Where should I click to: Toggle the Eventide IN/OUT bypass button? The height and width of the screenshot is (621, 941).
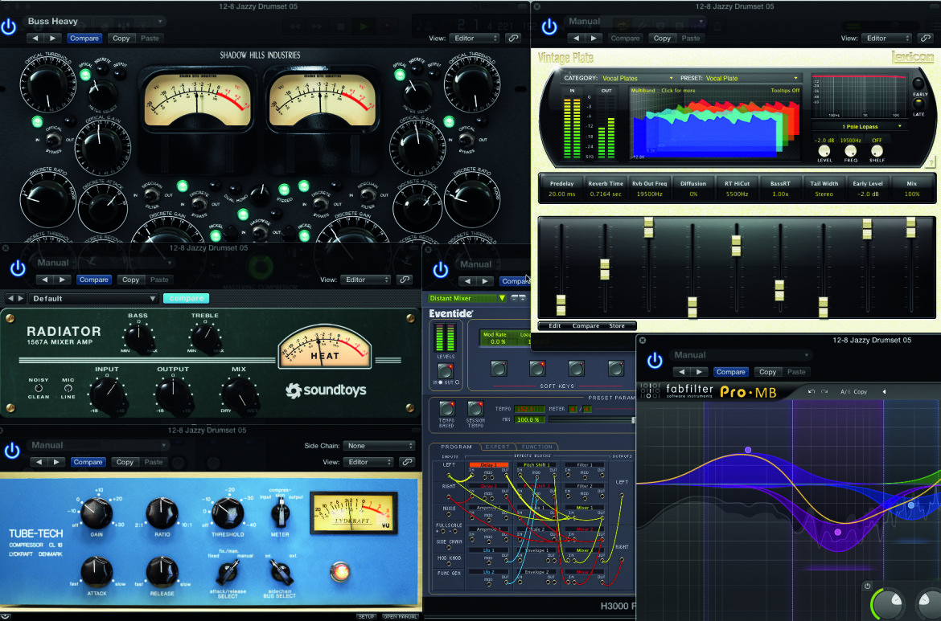[x=446, y=370]
